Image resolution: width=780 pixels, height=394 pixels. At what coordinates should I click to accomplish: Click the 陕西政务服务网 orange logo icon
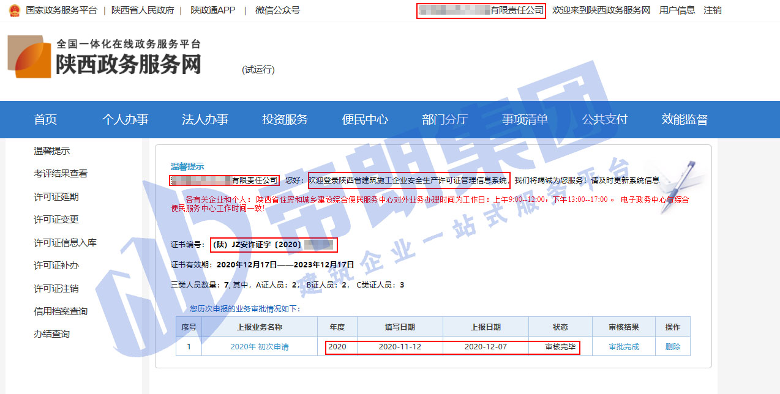point(29,56)
